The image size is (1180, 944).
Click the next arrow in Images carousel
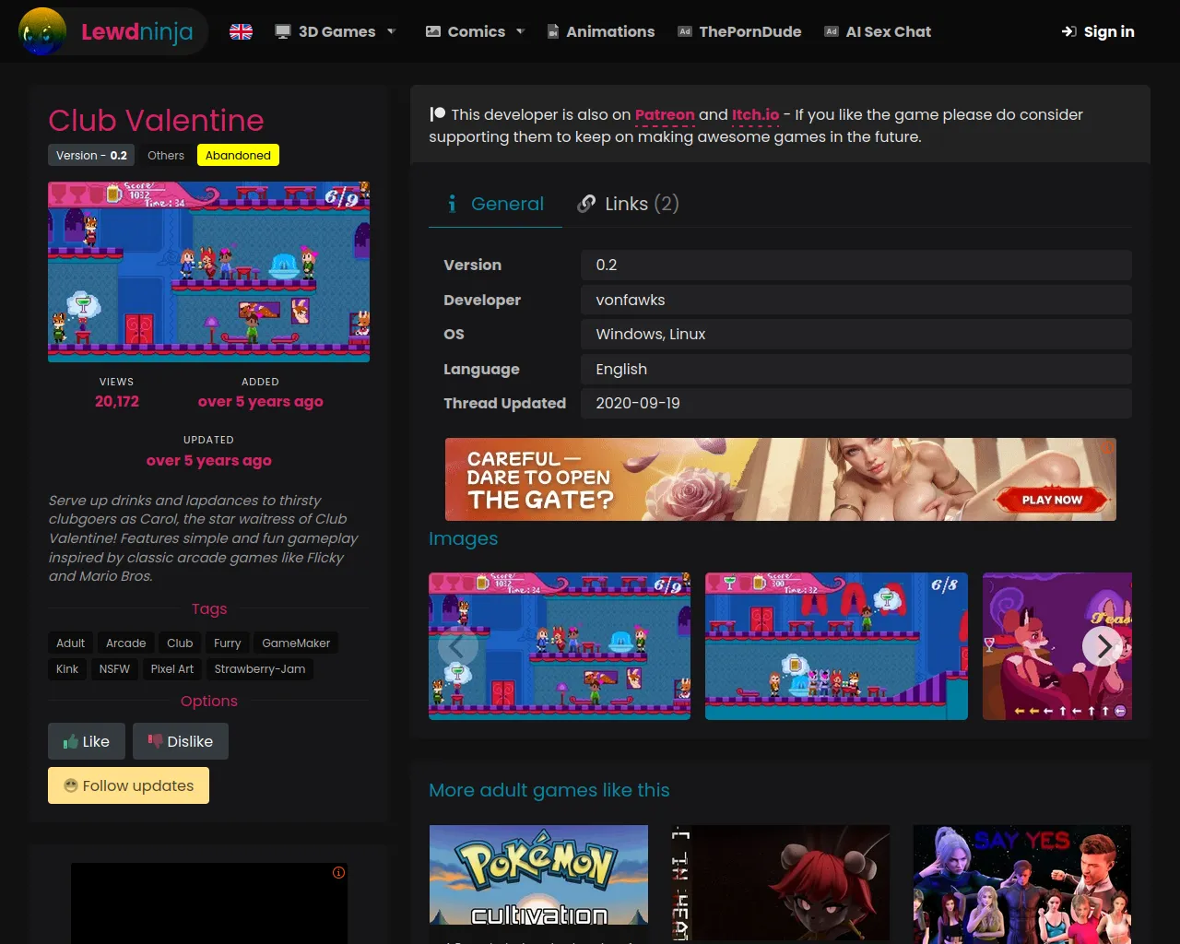point(1103,647)
